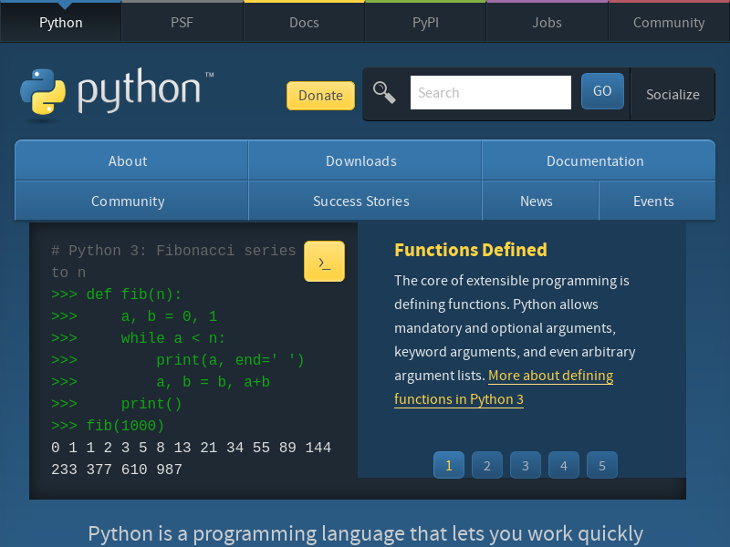Open the Events menu
730x547 pixels.
[x=653, y=201]
